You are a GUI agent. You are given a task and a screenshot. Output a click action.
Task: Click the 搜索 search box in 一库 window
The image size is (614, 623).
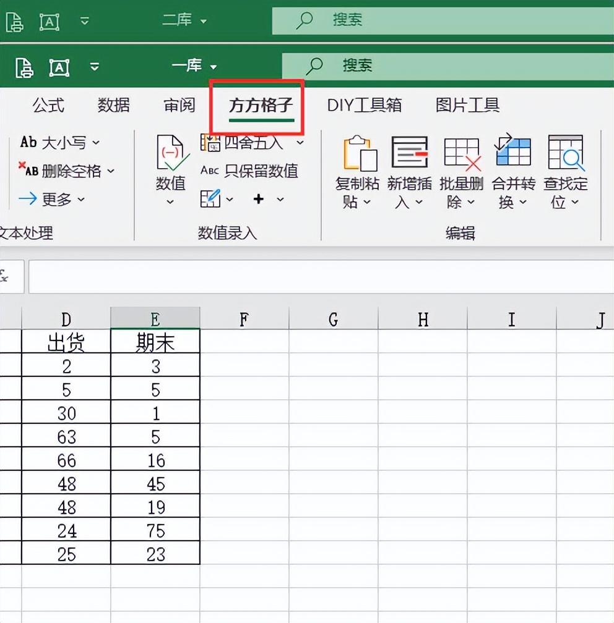coord(448,65)
